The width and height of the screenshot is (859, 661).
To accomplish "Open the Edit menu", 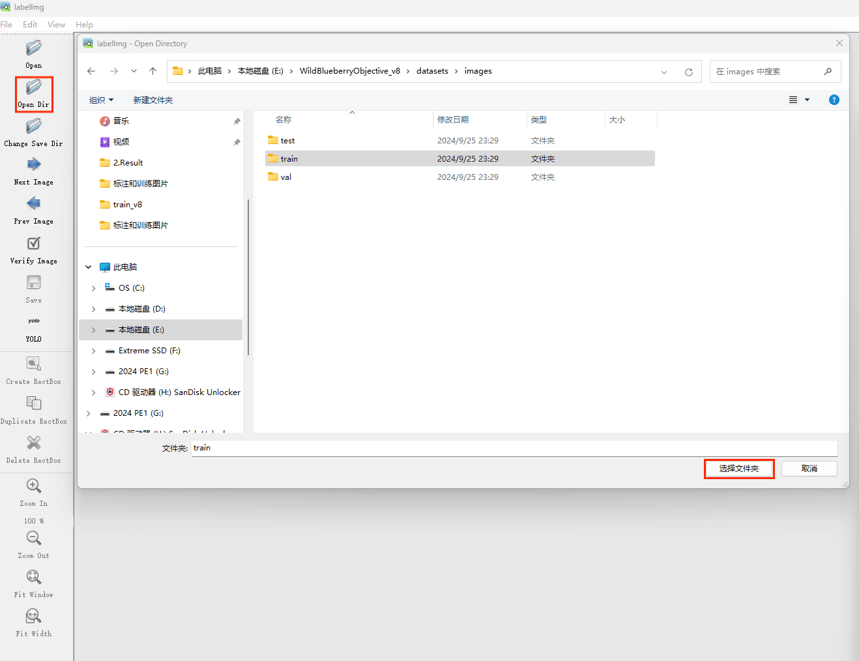I will click(30, 25).
